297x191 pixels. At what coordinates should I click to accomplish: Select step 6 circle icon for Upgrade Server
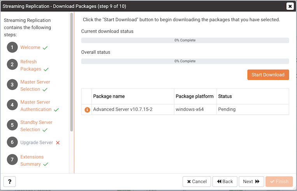[x=12, y=142]
